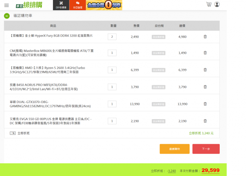Delete the MasterBox MB600L case item
The image size is (246, 176).
(205, 53)
